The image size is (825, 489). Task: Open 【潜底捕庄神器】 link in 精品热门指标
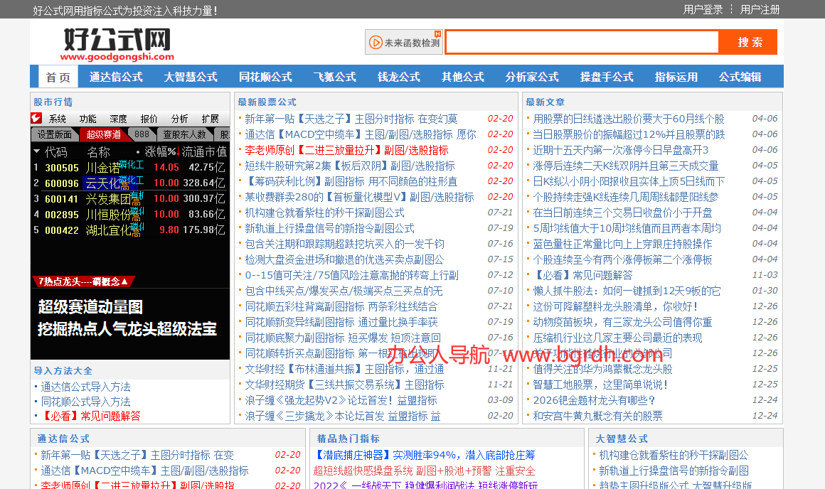point(424,456)
